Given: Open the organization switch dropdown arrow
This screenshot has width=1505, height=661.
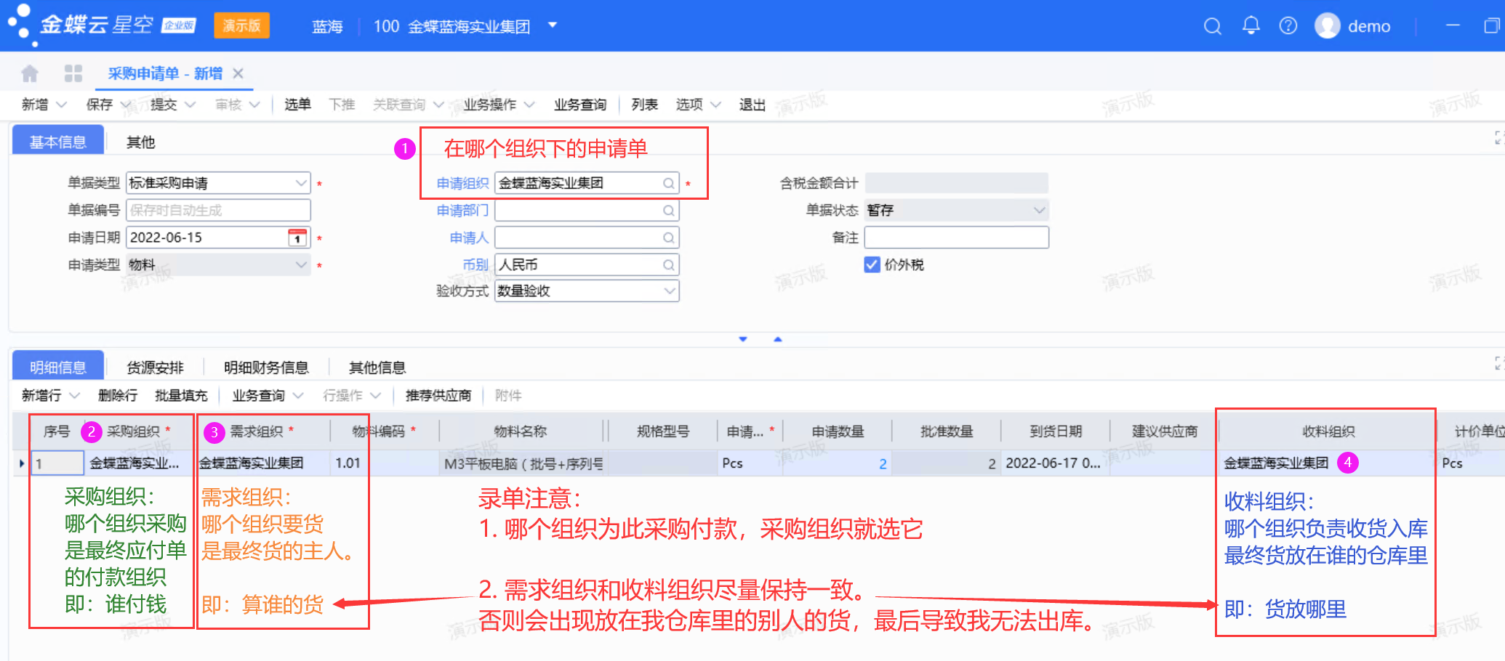Looking at the screenshot, I should [x=553, y=25].
